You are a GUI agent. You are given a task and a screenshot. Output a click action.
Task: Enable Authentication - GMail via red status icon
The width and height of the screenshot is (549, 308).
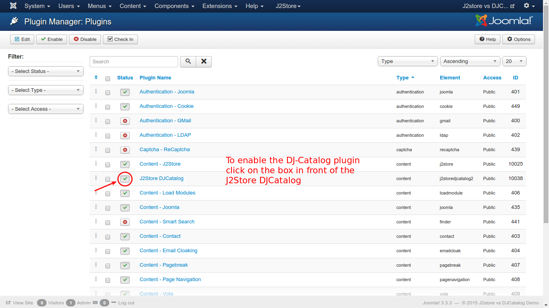coord(125,121)
